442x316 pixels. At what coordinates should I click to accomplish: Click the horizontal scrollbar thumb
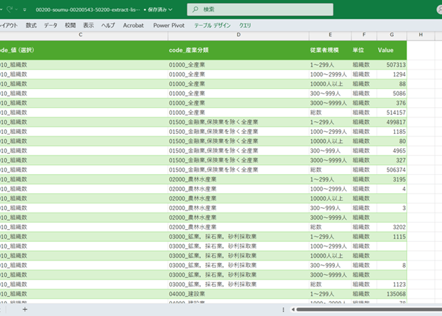coord(369,309)
